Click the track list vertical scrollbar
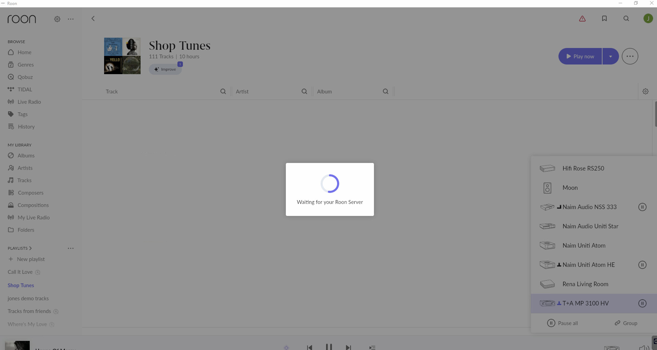 point(656,114)
